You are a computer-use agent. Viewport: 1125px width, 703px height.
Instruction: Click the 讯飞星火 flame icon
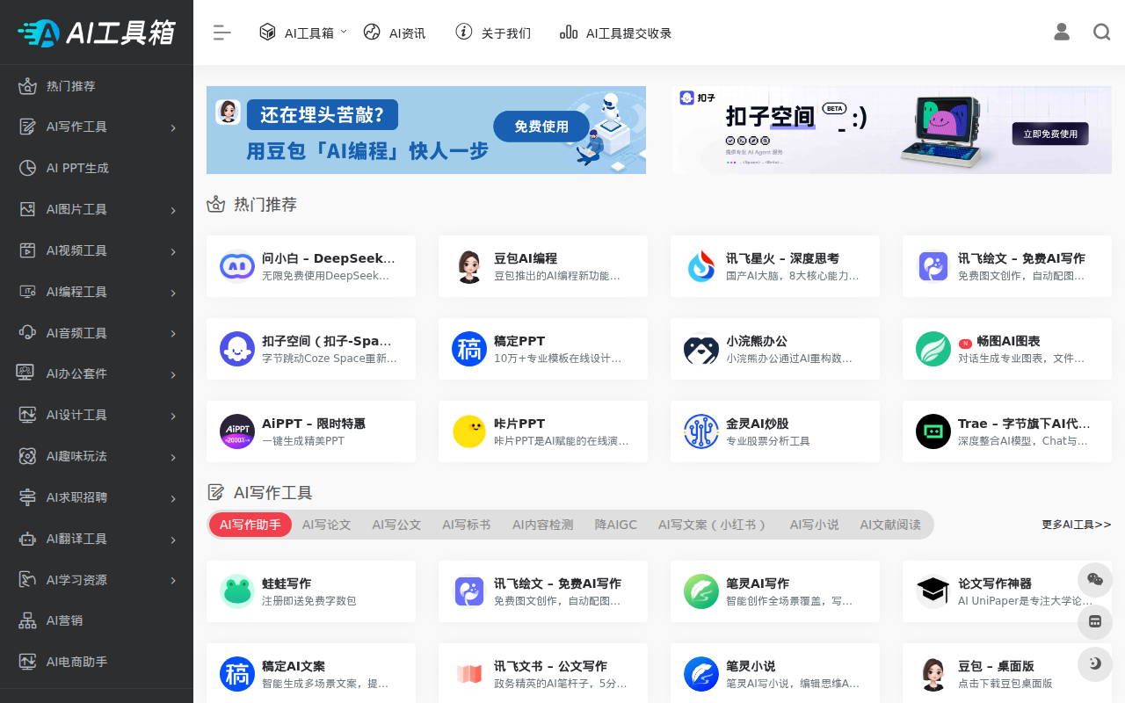click(701, 266)
